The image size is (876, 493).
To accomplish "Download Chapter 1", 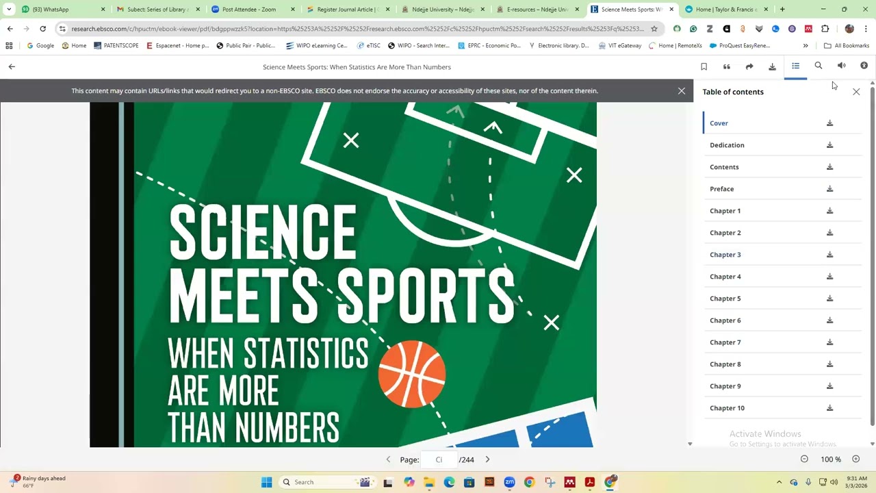I will [x=829, y=211].
